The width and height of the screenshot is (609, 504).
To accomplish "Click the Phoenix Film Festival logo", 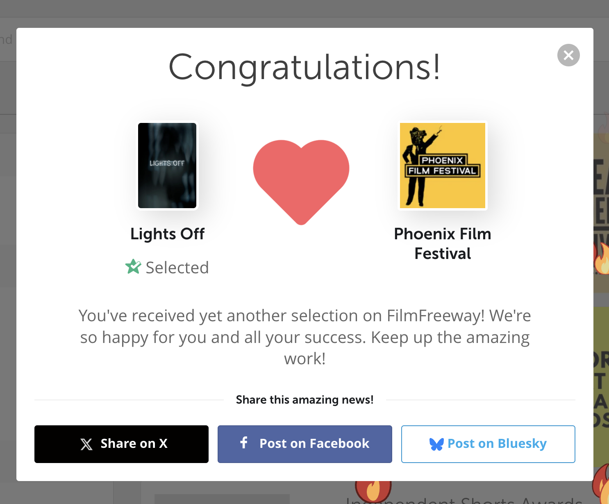I will coord(443,166).
